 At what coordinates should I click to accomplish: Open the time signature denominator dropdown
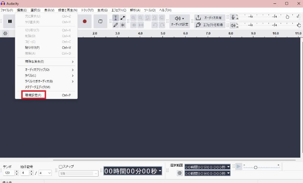tap(45, 173)
